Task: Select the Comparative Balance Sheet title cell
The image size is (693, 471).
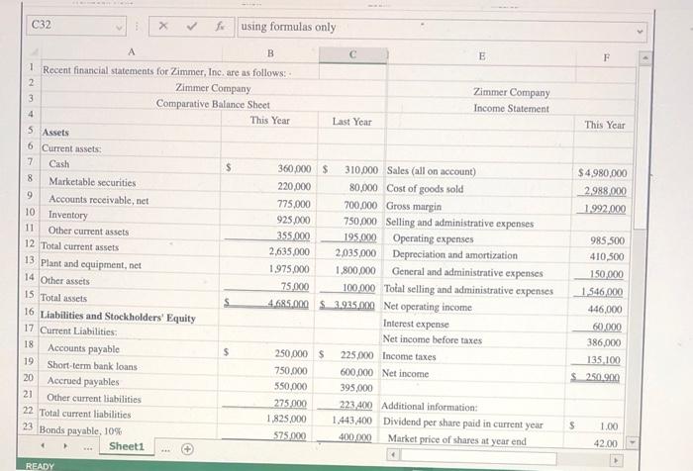Action: pyautogui.click(x=213, y=104)
